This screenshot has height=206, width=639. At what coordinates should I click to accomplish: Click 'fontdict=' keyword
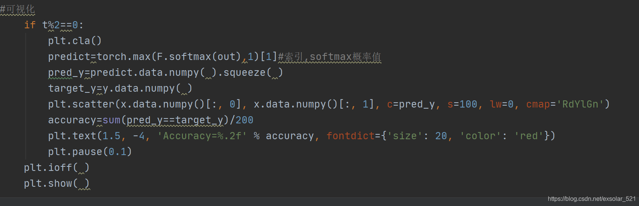coord(354,136)
